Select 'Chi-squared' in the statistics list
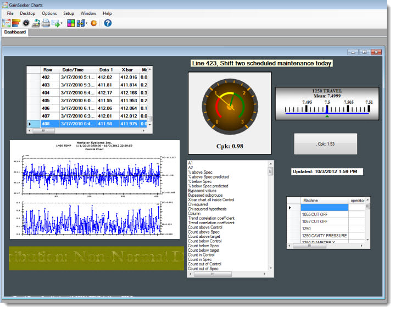395x311 pixels. tap(198, 204)
